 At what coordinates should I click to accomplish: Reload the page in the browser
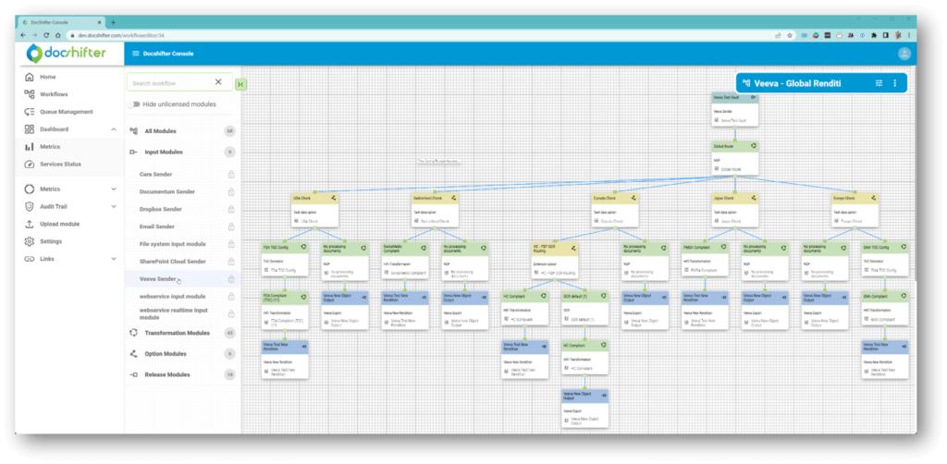(x=46, y=36)
